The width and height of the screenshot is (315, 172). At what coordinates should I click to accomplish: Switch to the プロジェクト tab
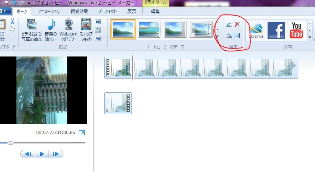[107, 12]
